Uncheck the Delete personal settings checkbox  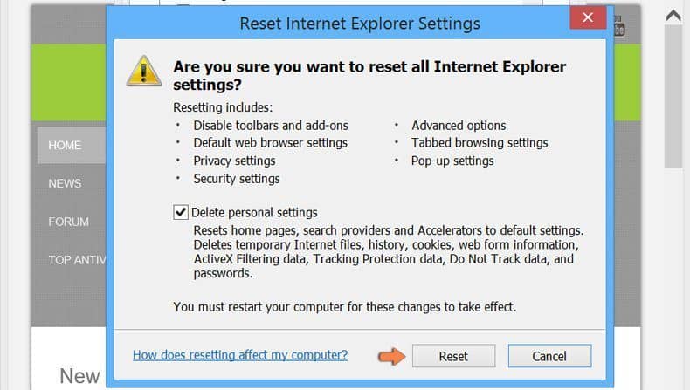[181, 212]
